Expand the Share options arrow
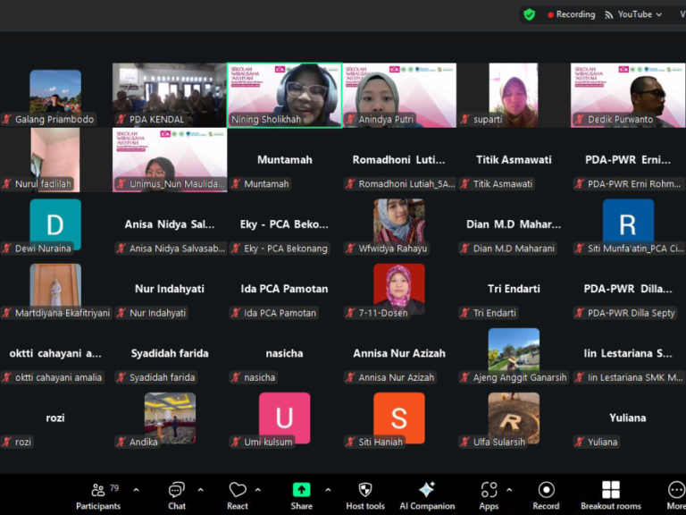 pos(328,490)
